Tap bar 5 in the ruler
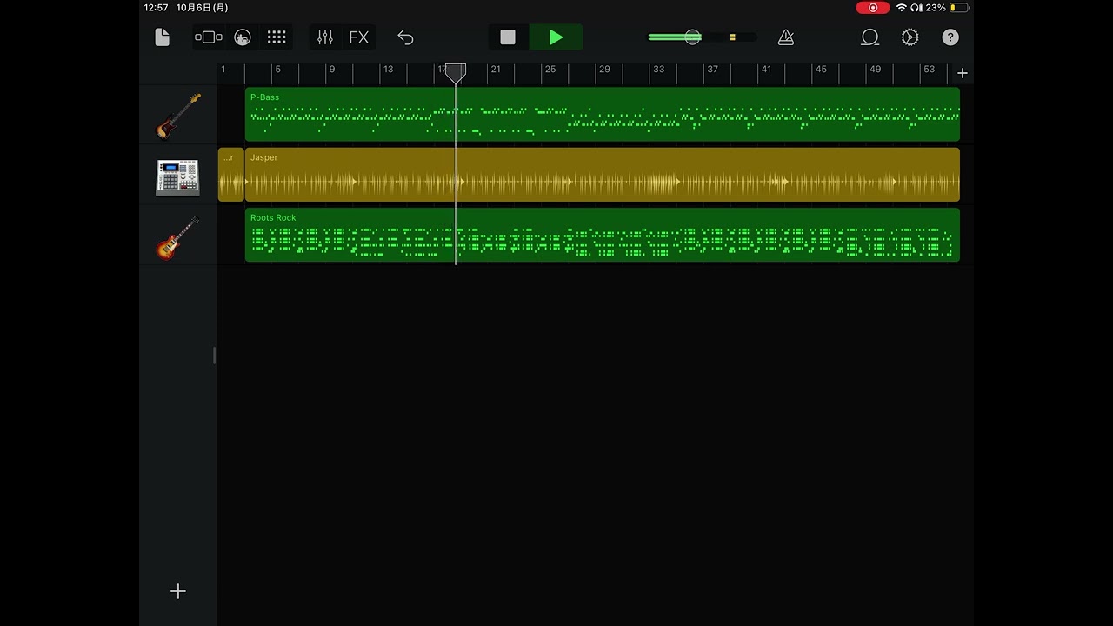Screen dimensions: 1113x626 tap(277, 70)
